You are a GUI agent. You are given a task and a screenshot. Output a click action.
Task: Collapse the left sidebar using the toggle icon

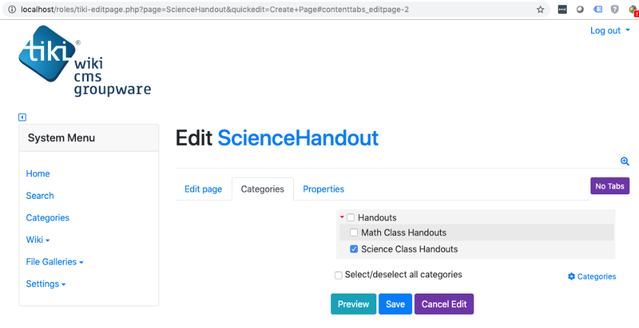22,118
